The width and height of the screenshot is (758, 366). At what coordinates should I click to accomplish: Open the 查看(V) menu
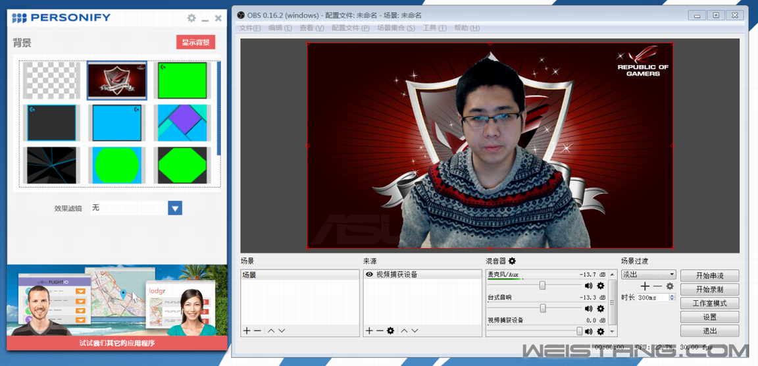pyautogui.click(x=312, y=28)
